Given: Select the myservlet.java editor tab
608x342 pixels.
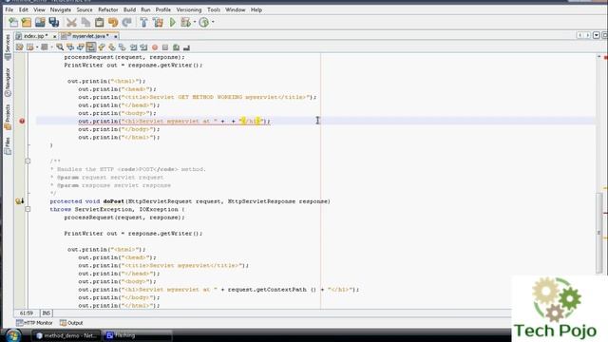Looking at the screenshot, I should (x=89, y=36).
